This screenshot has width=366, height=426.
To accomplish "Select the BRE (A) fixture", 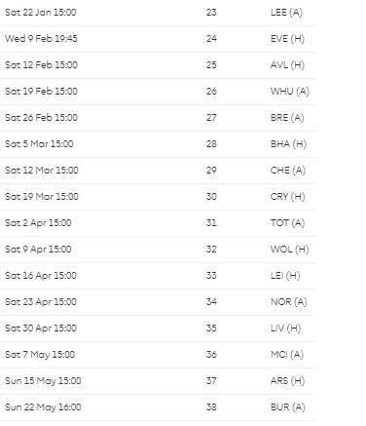I will point(287,118).
